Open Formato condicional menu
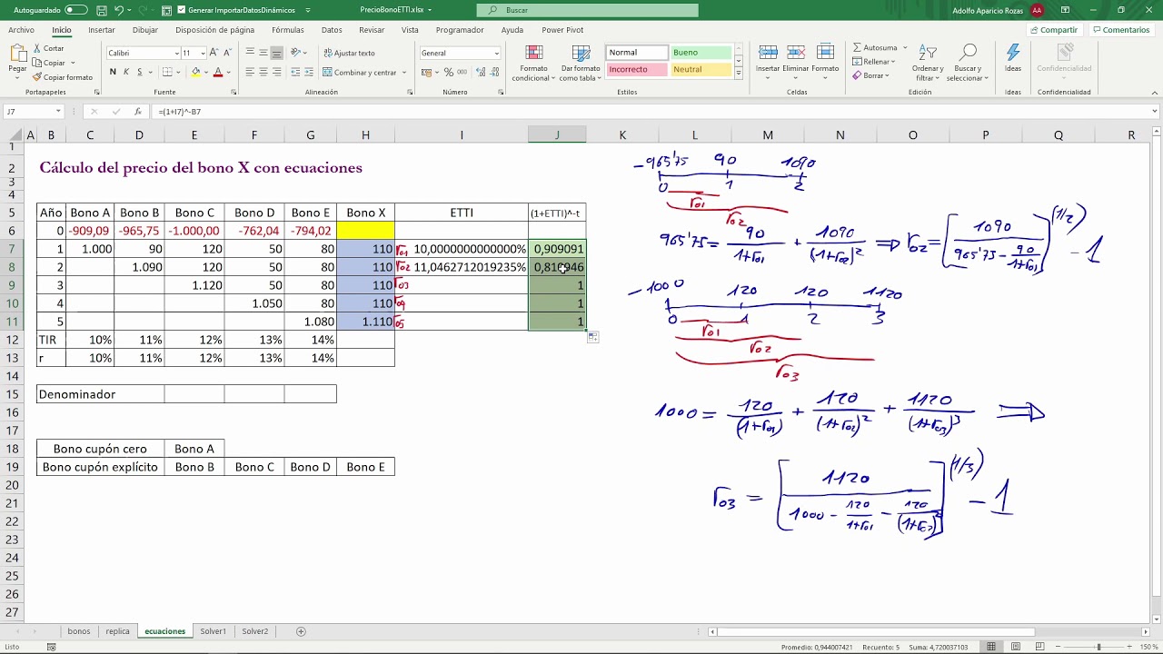Screen dimensions: 1163x654 533,63
